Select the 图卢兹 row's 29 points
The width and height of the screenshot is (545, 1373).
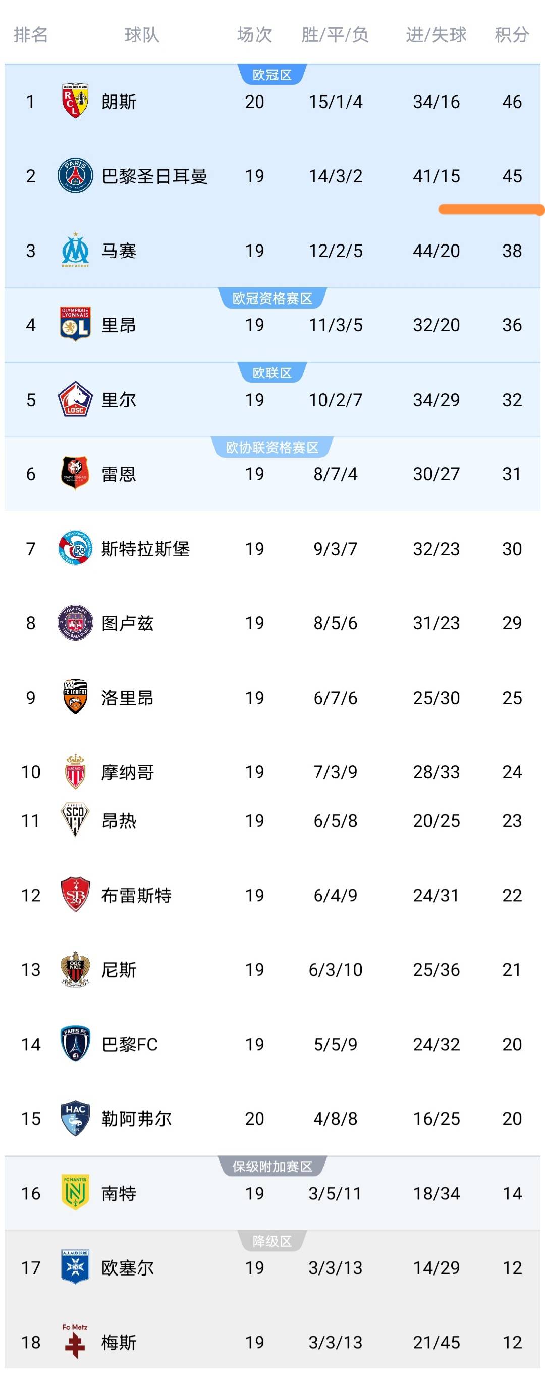tap(512, 622)
